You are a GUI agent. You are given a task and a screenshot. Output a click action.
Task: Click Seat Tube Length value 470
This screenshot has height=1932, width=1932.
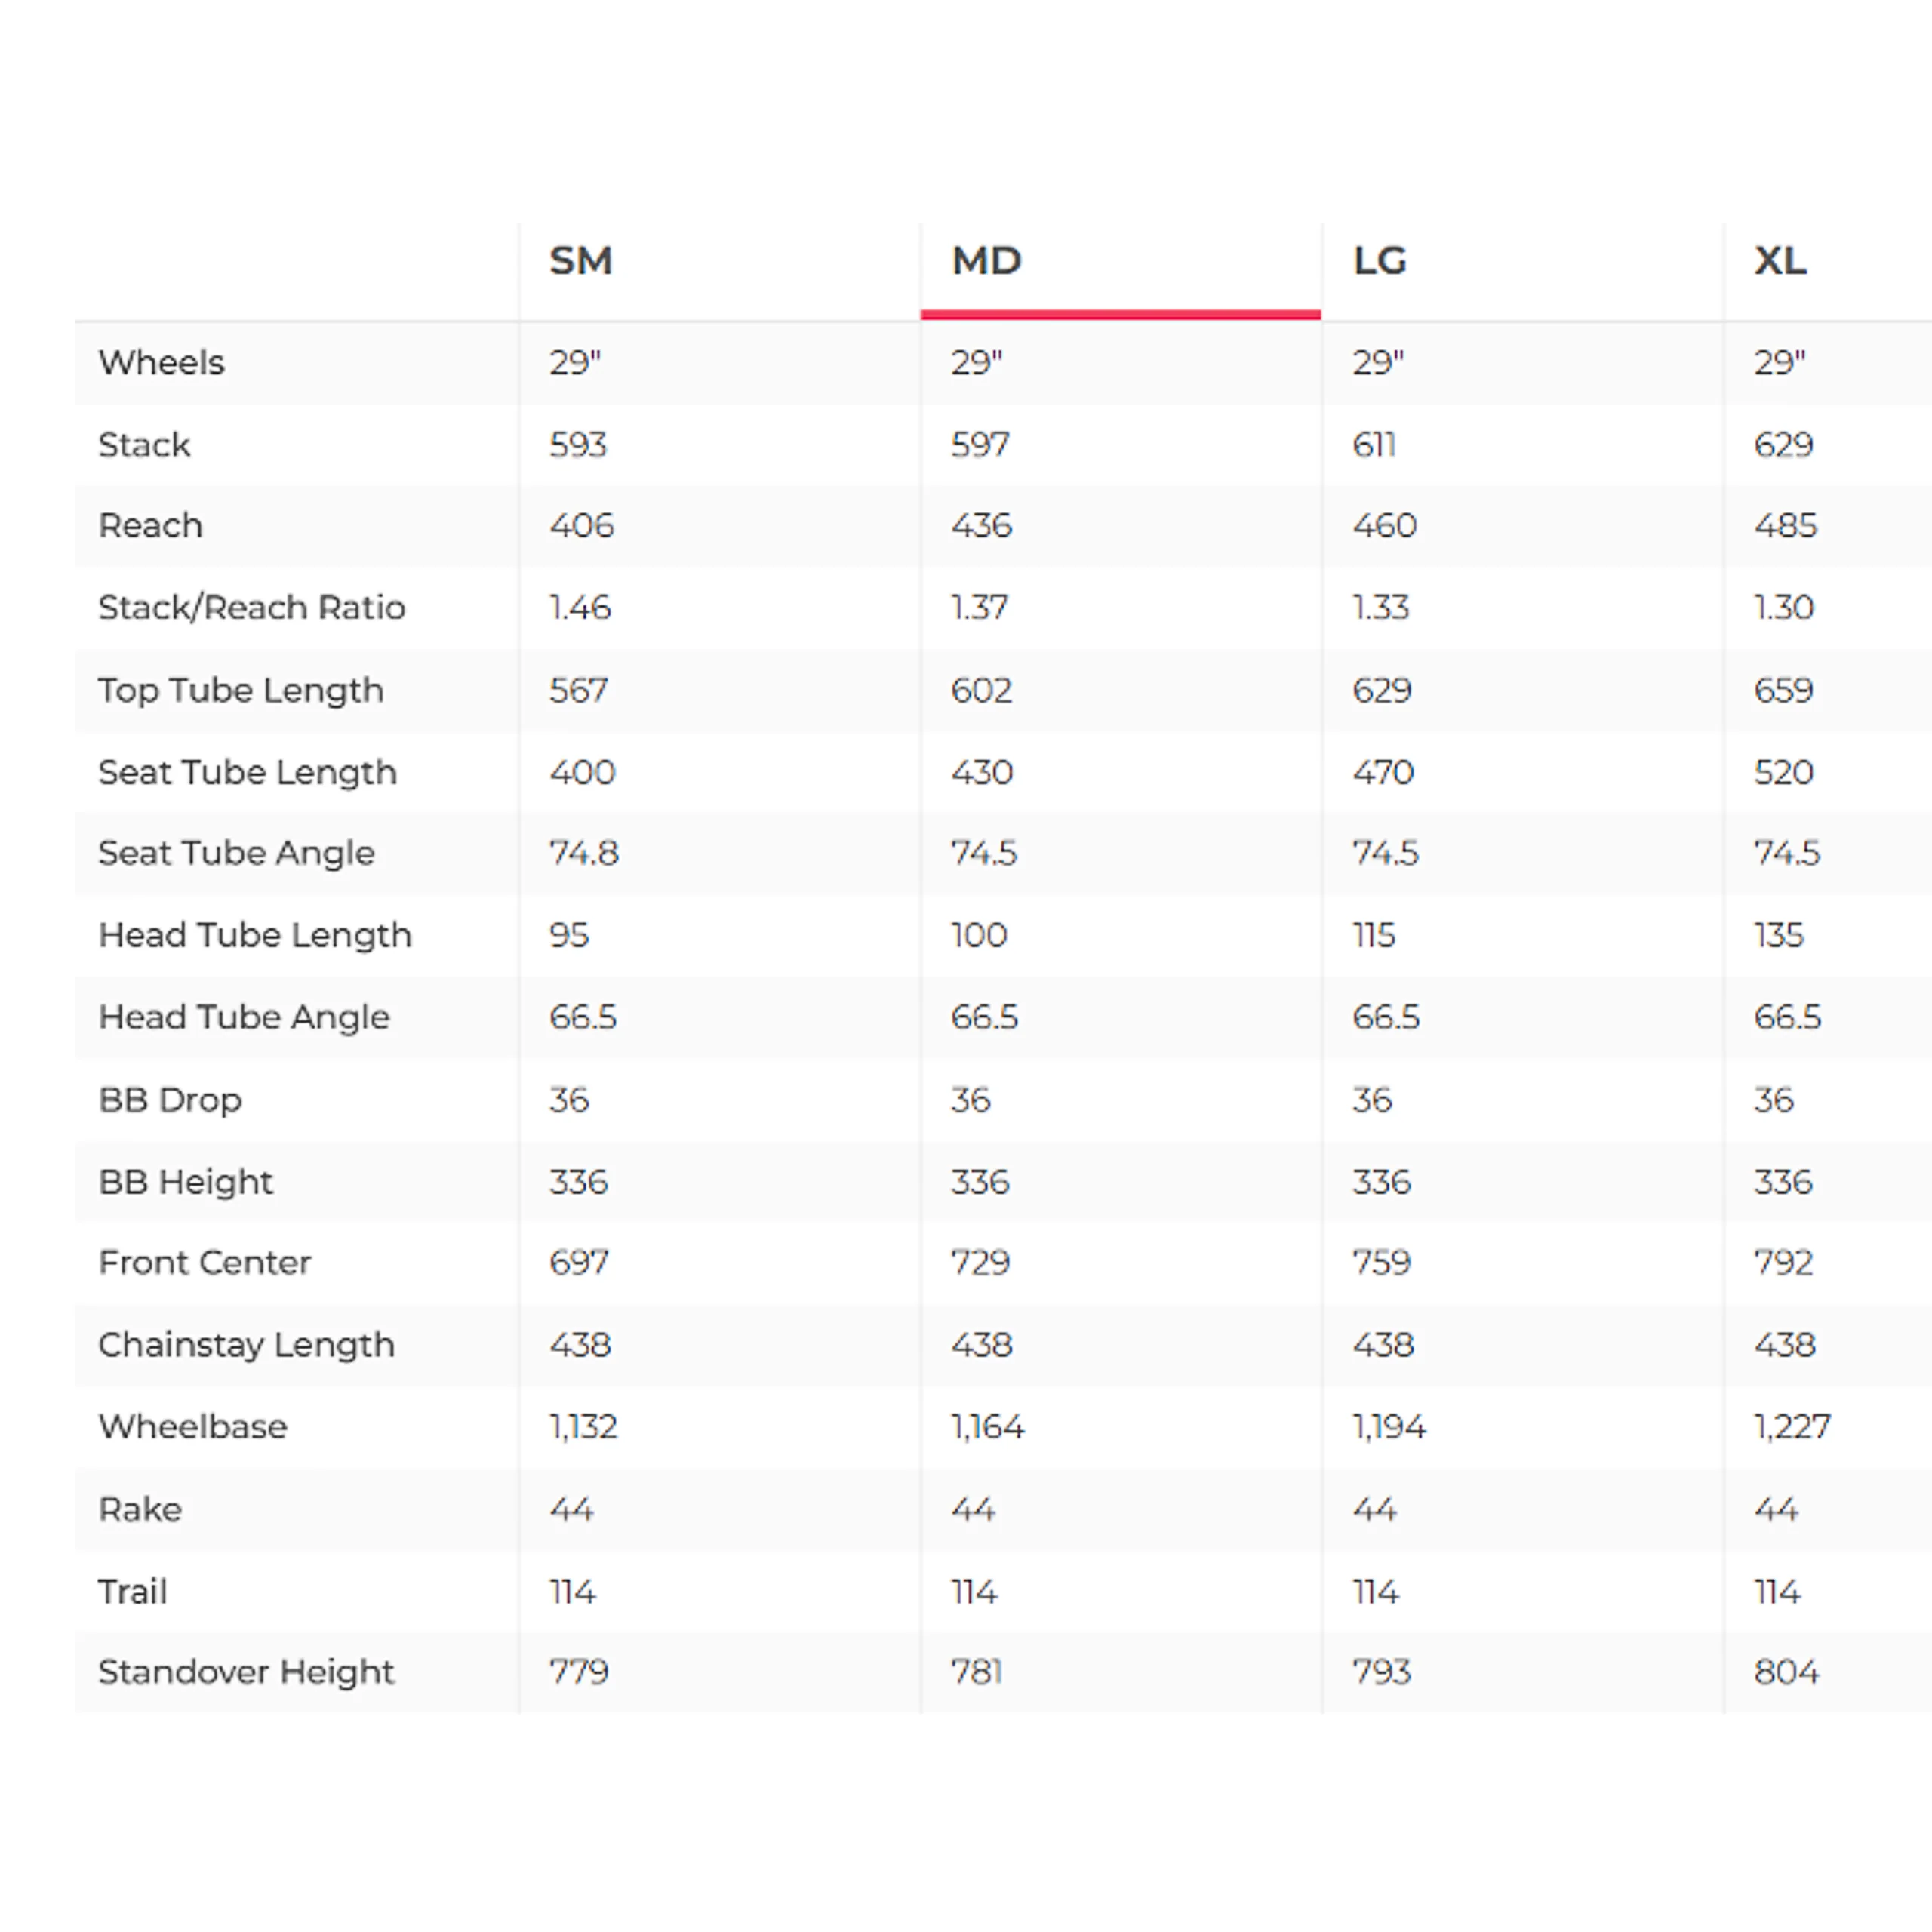1383,772
